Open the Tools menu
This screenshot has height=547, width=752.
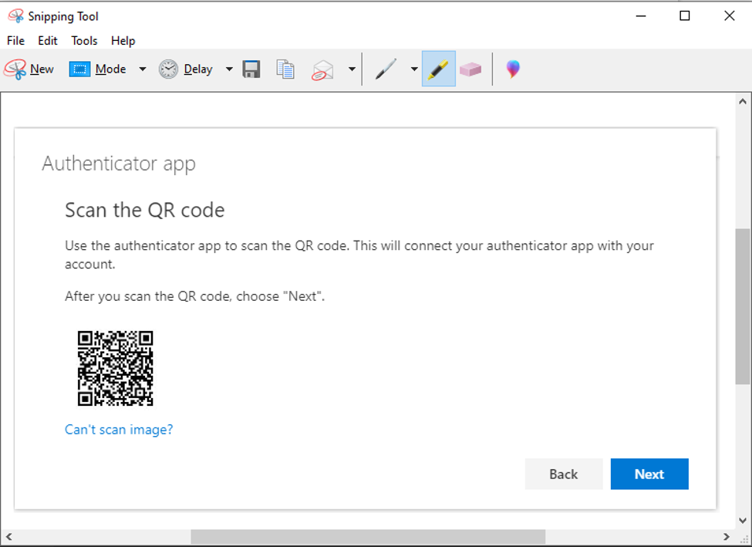point(84,41)
